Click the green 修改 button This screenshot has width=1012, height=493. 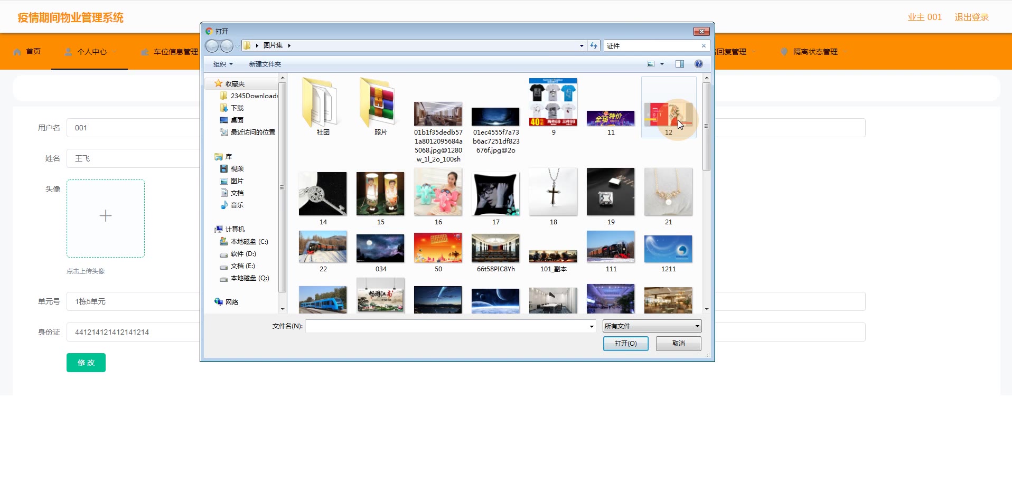point(86,362)
